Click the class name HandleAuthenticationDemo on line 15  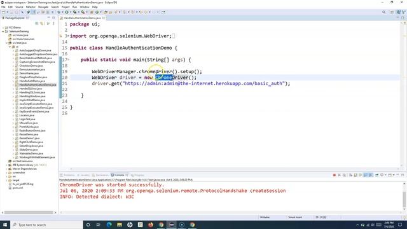(139, 48)
